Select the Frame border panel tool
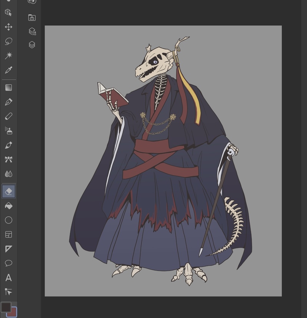 tap(8, 234)
